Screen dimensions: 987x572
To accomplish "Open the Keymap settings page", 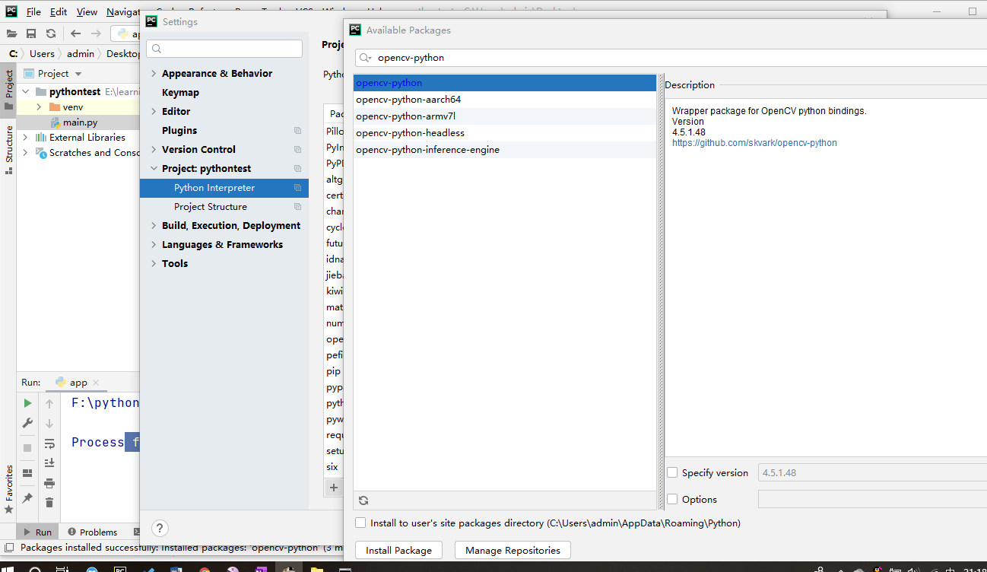I will click(180, 92).
